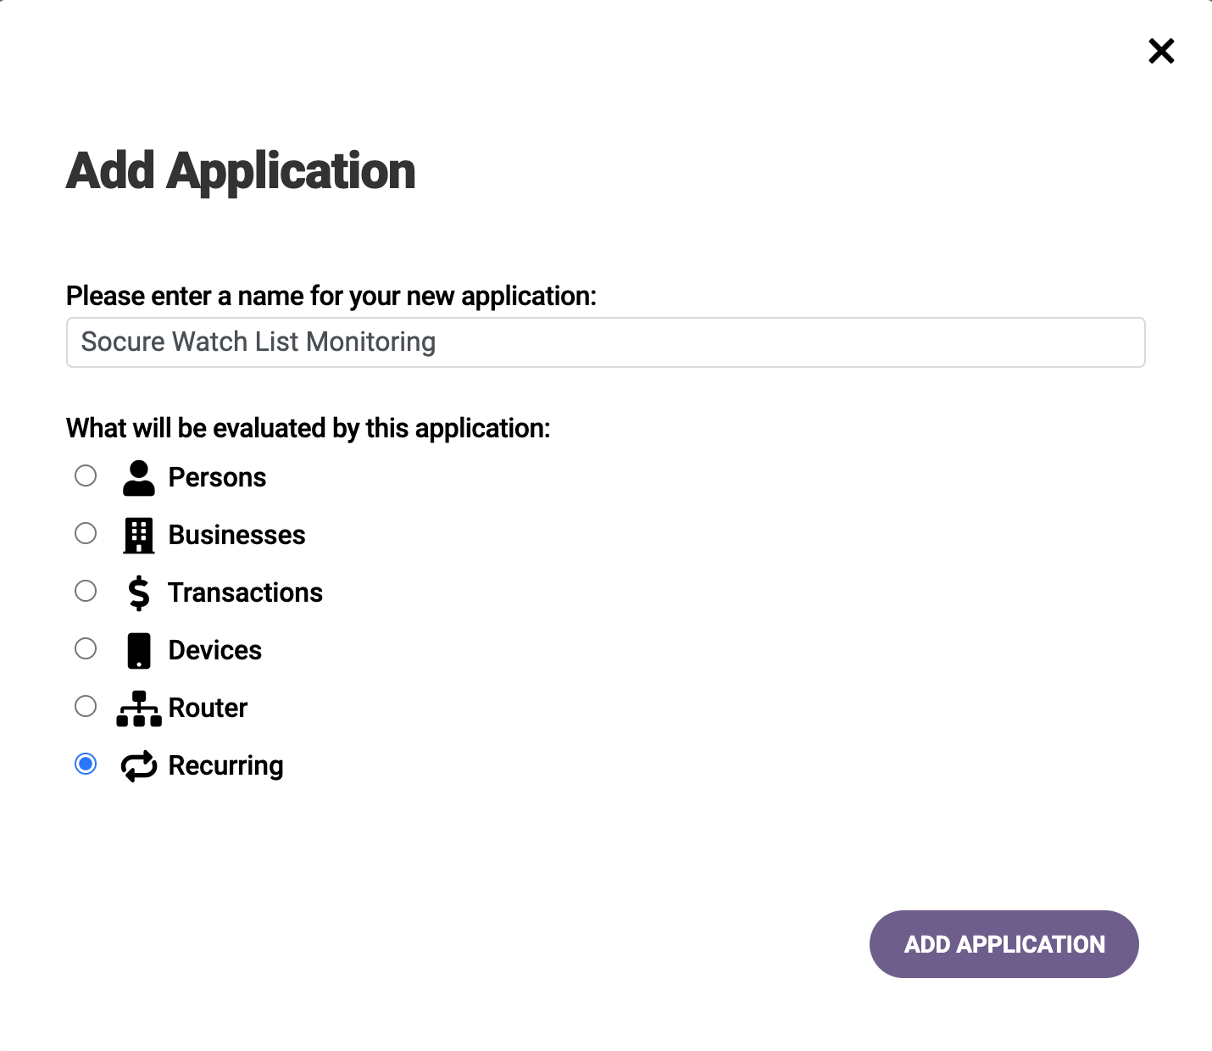Select the Router radio button
Image resolution: width=1212 pixels, height=1051 pixels.
click(86, 706)
